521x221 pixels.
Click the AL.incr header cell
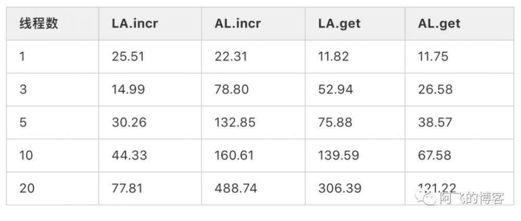click(238, 24)
